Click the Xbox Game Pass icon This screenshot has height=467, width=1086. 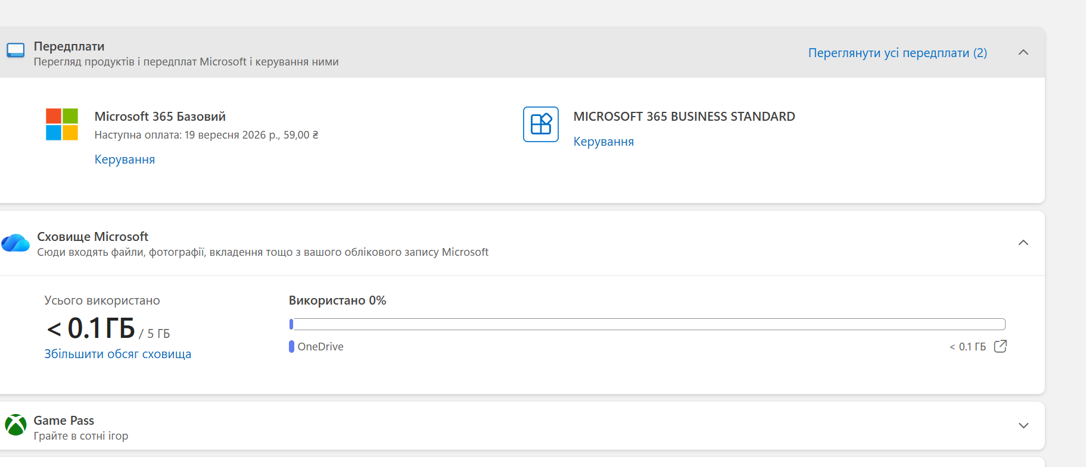pos(15,425)
